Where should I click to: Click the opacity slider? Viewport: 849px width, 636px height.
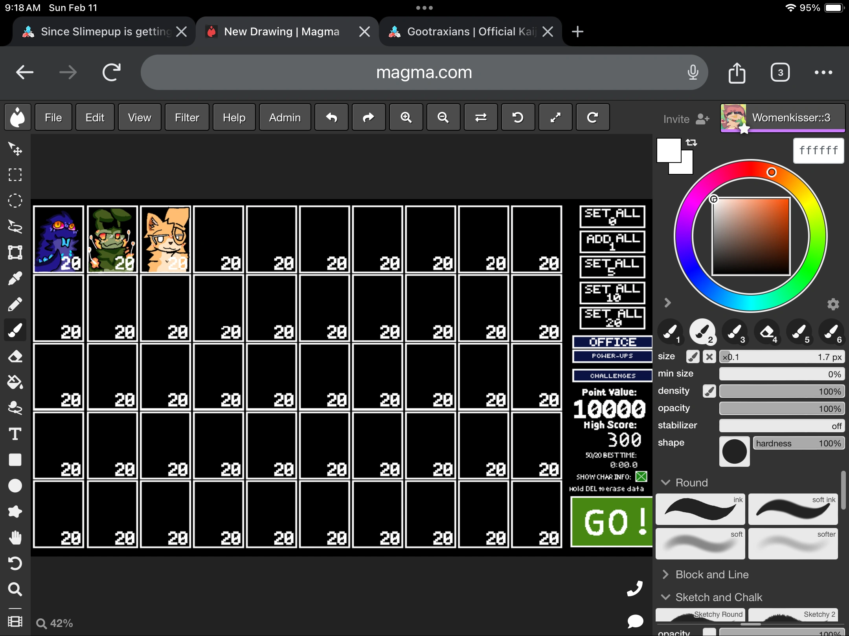click(x=781, y=409)
